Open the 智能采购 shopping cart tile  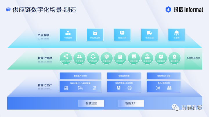(122, 35)
